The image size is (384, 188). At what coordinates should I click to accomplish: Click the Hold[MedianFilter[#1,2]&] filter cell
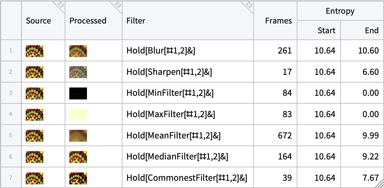[177, 157]
